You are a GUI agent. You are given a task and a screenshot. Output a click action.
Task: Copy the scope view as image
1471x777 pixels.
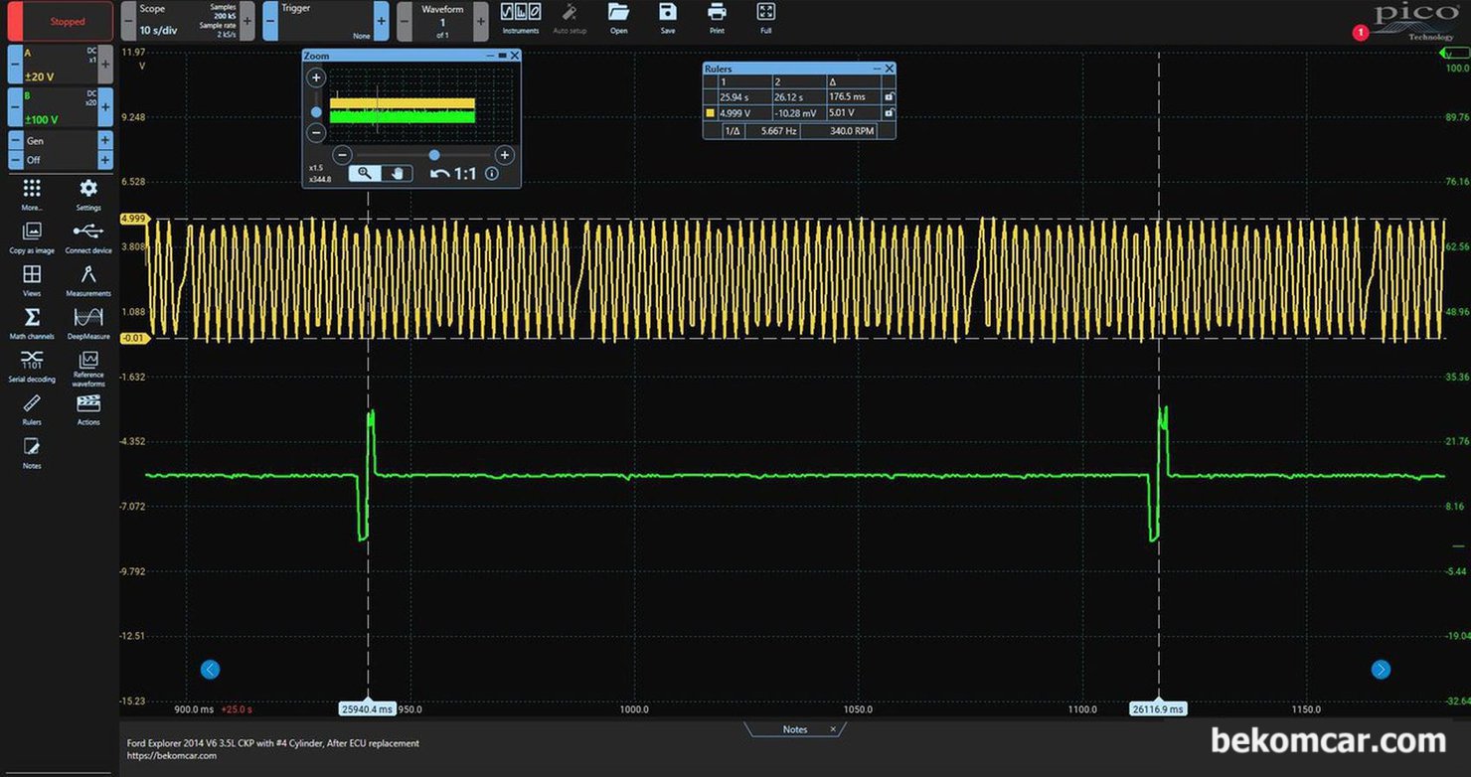point(32,236)
